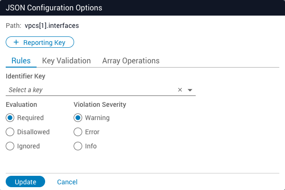Switch to the Rules tab
285x190 pixels.
21,61
